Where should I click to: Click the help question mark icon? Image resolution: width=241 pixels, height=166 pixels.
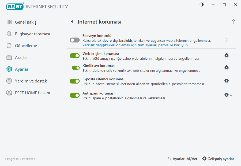click(x=233, y=21)
